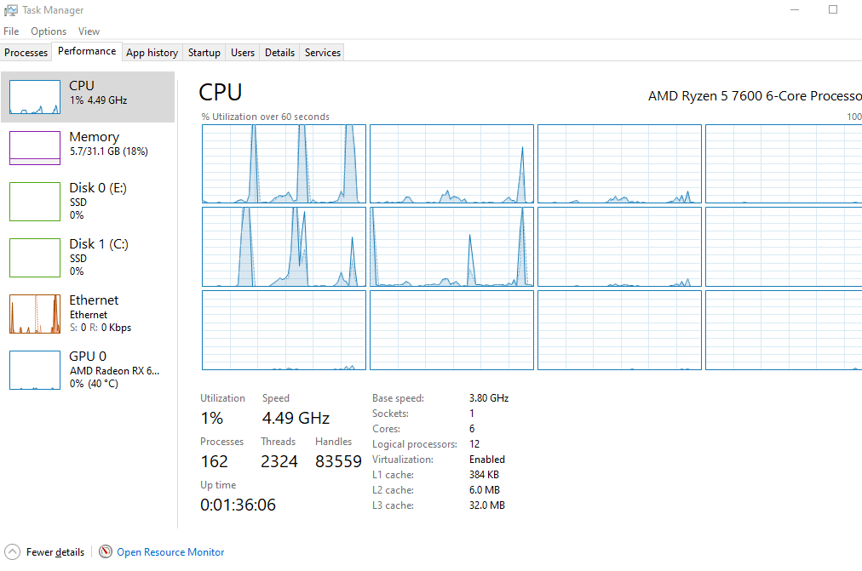Click the AMD Radeon RX 6... label

(114, 371)
